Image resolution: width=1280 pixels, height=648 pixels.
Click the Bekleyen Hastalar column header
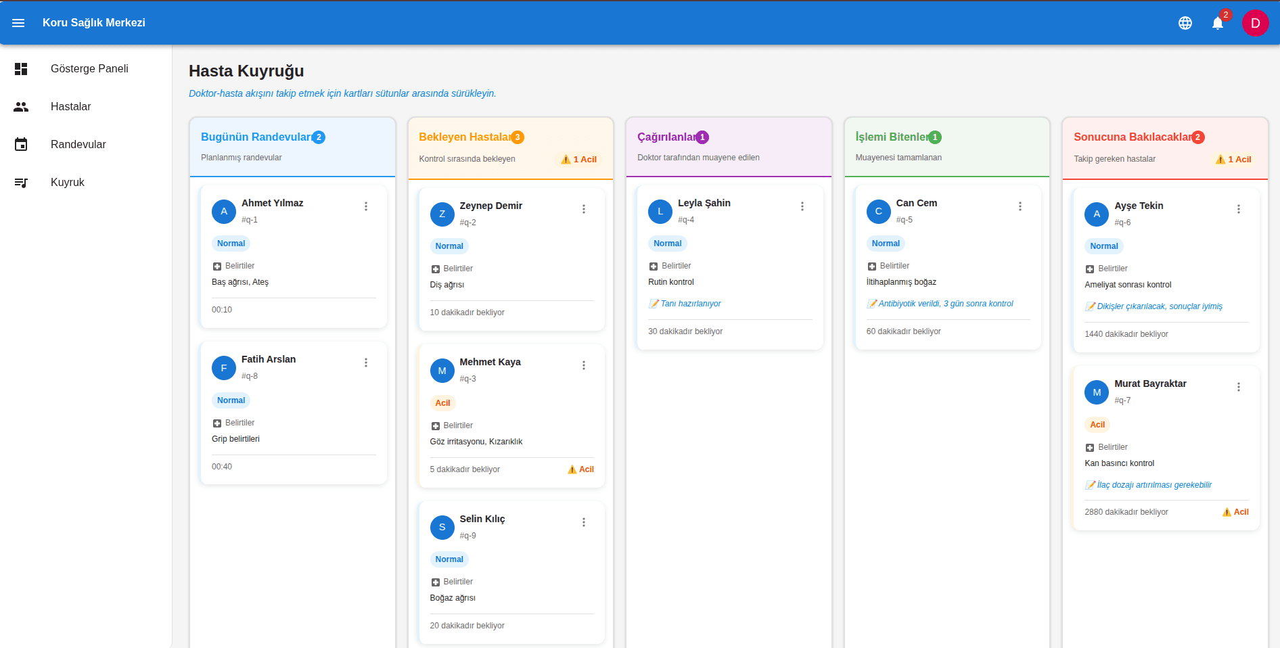465,137
